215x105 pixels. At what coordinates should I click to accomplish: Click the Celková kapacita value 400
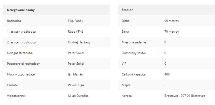click(x=167, y=74)
